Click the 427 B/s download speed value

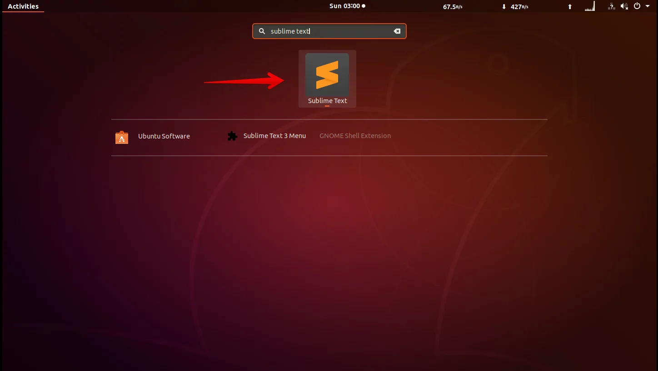coord(519,7)
